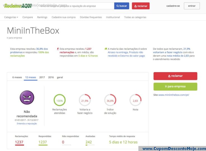Screen dimensions: 206x151
Task: Click the red reclamar button in header
Action: click(x=141, y=6)
